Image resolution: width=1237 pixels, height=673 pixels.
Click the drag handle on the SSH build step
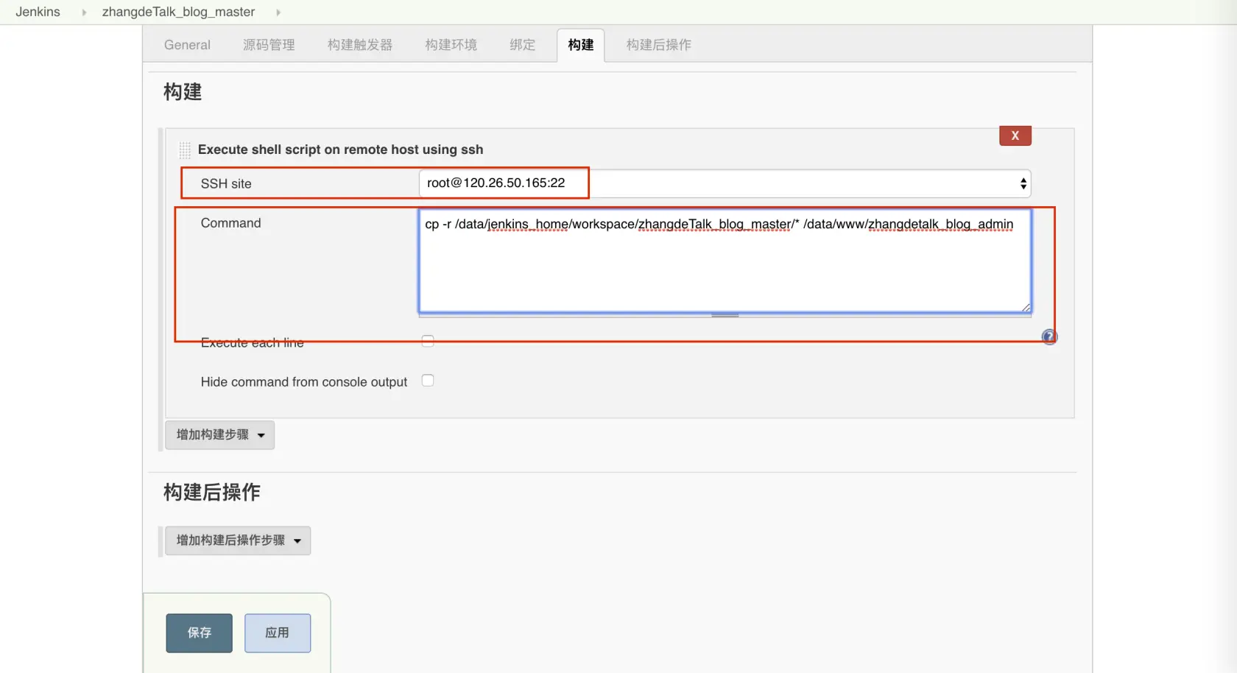point(184,149)
